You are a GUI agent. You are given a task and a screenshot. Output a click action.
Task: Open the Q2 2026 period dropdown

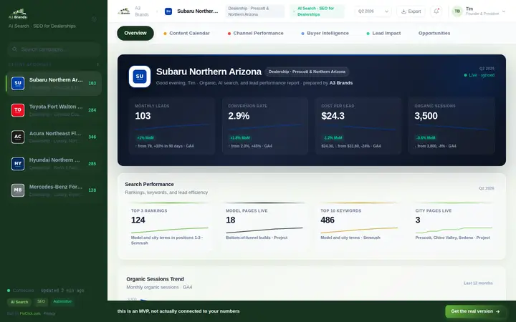coord(373,11)
